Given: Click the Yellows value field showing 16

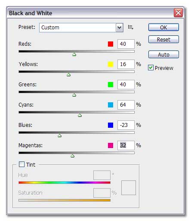Looking at the screenshot, I should (x=126, y=64).
